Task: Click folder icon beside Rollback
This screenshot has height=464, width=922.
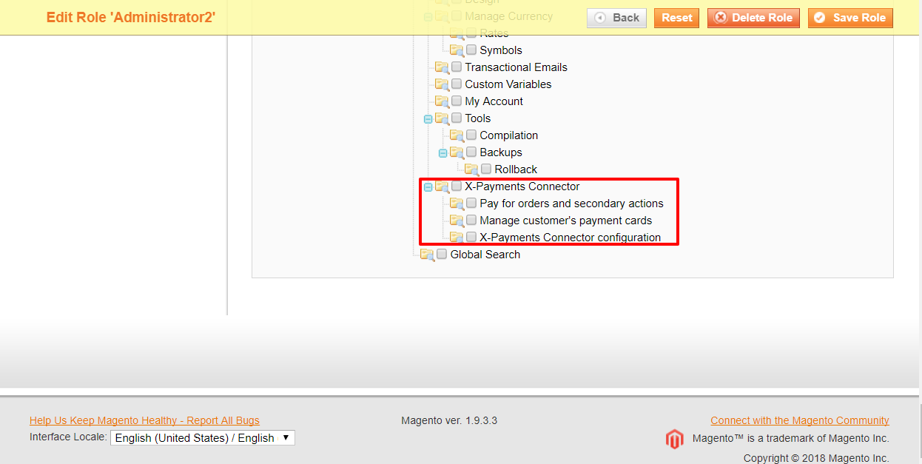Action: 471,169
